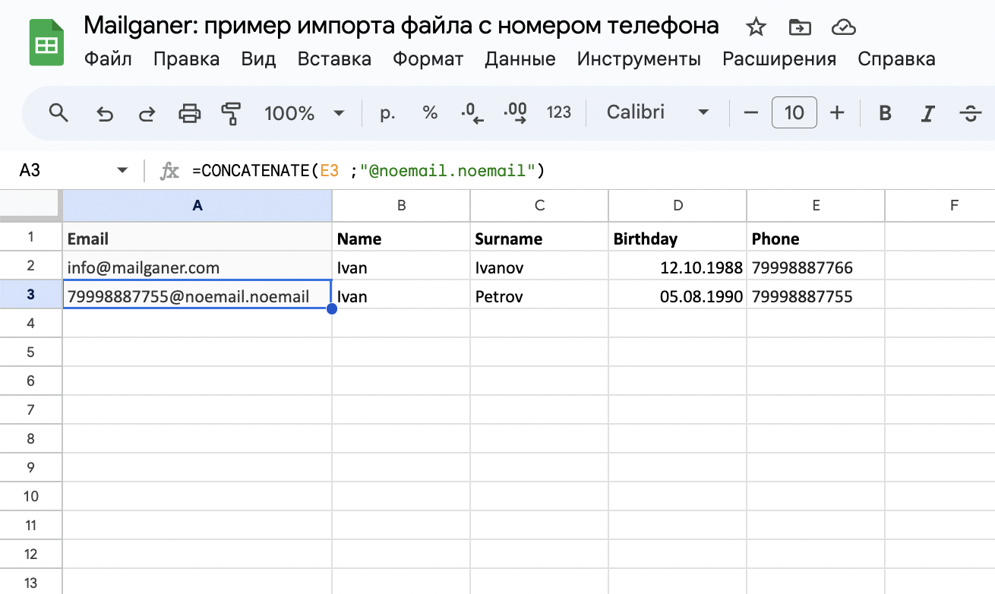Open the menu search magnifier

pyautogui.click(x=58, y=113)
